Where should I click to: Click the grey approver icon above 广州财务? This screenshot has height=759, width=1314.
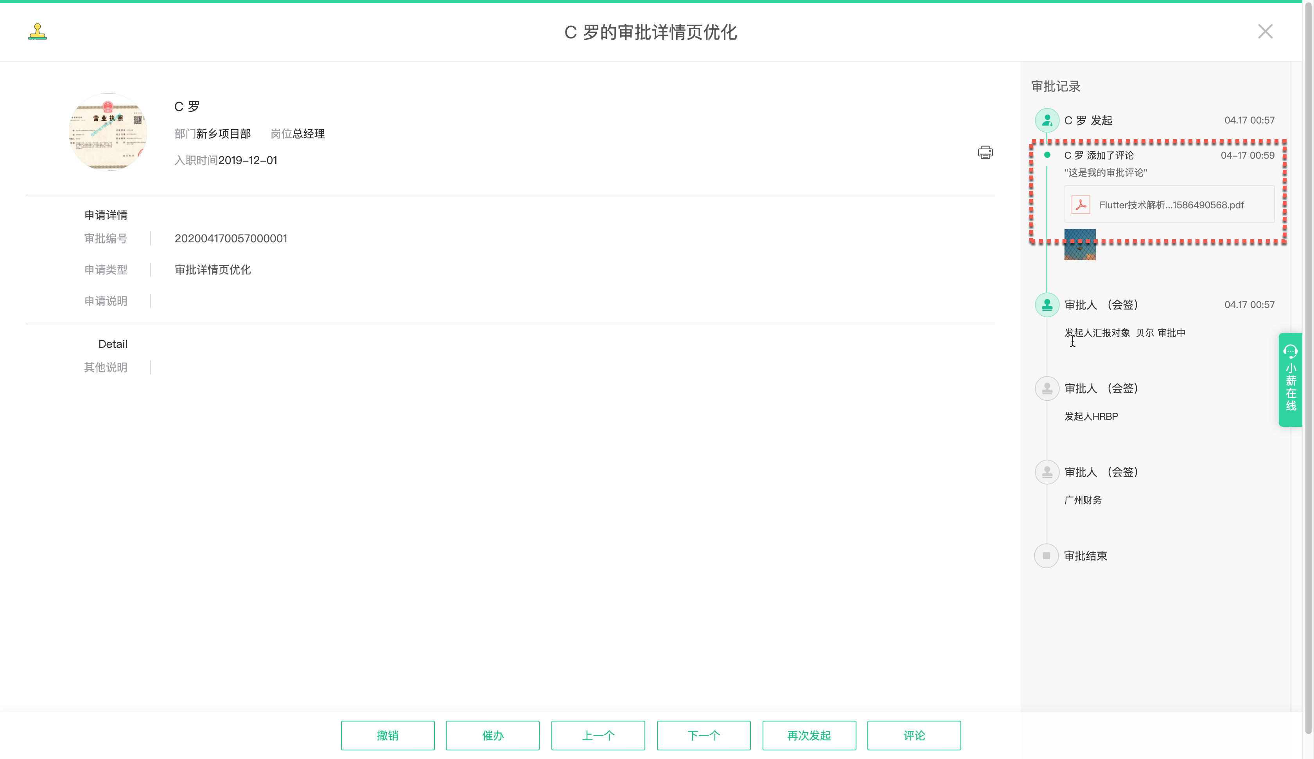[1047, 472]
